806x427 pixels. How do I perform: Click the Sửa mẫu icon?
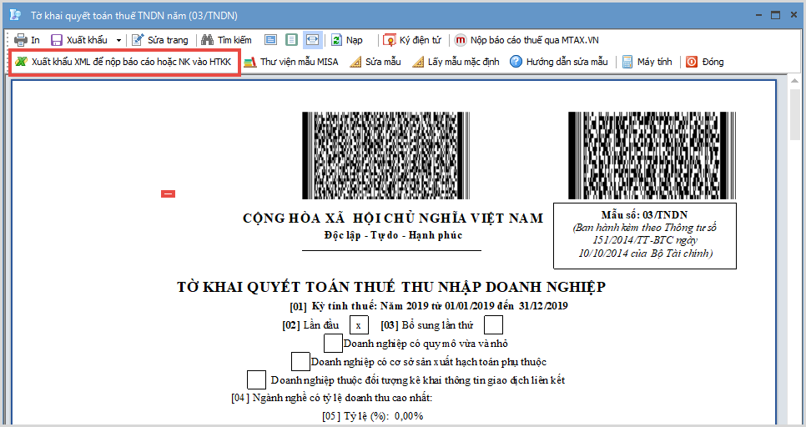[355, 62]
